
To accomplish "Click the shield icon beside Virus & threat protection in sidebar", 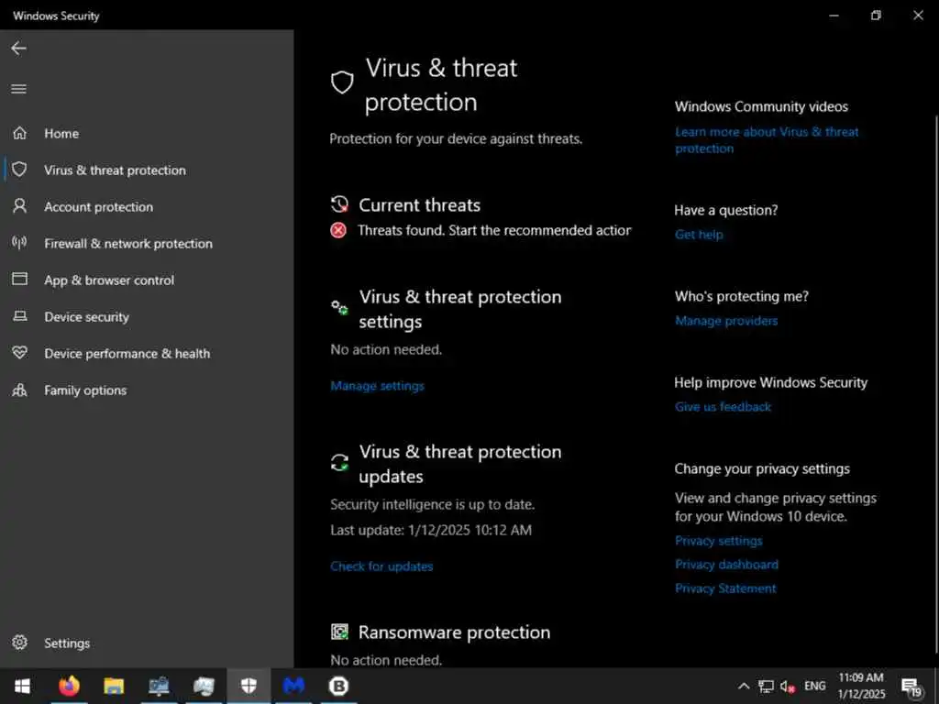I will click(x=20, y=170).
